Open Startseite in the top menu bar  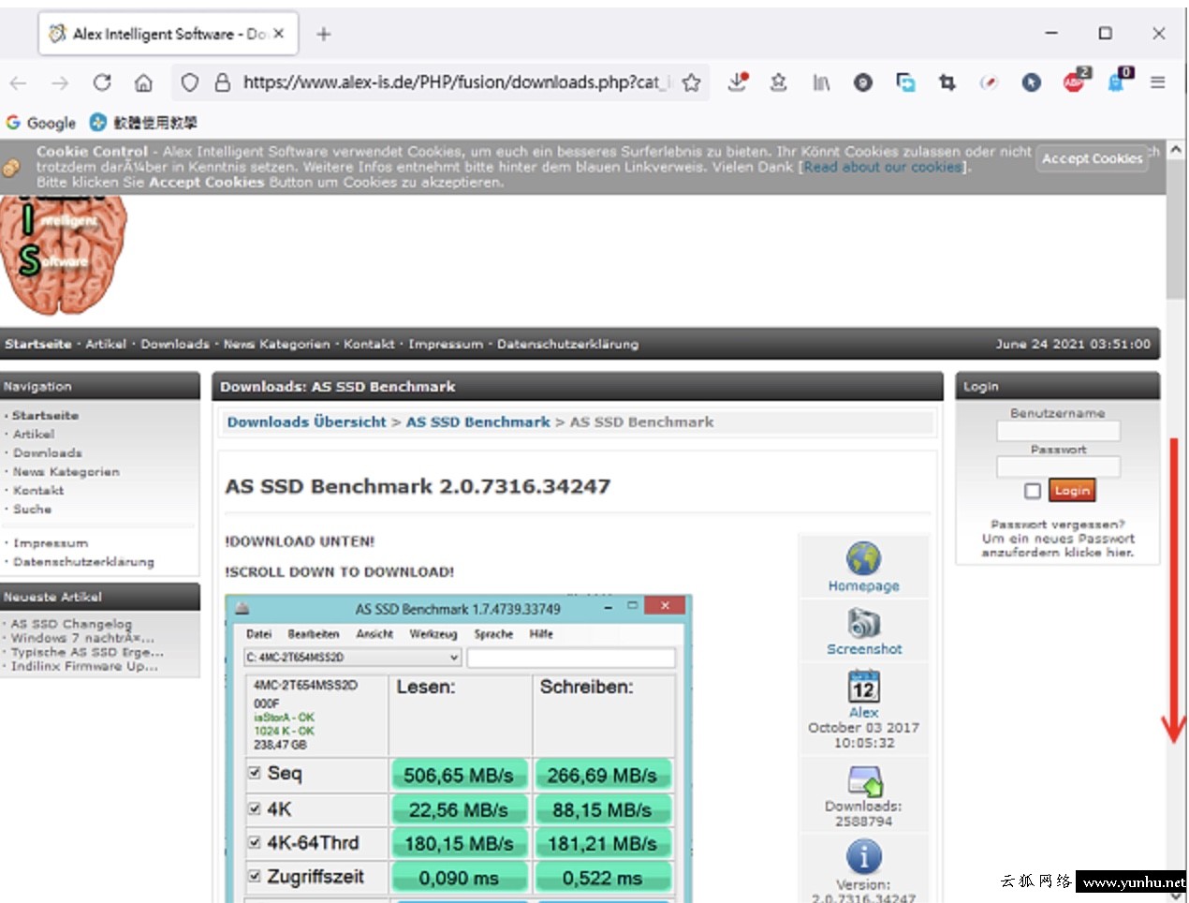[37, 345]
